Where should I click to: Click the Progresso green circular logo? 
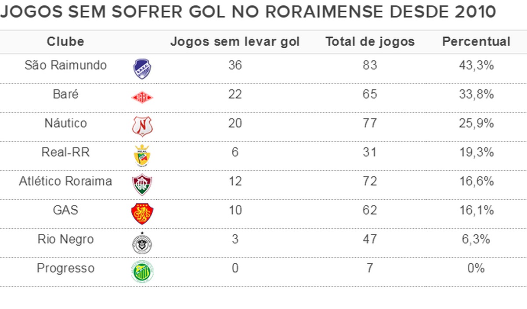(x=143, y=272)
